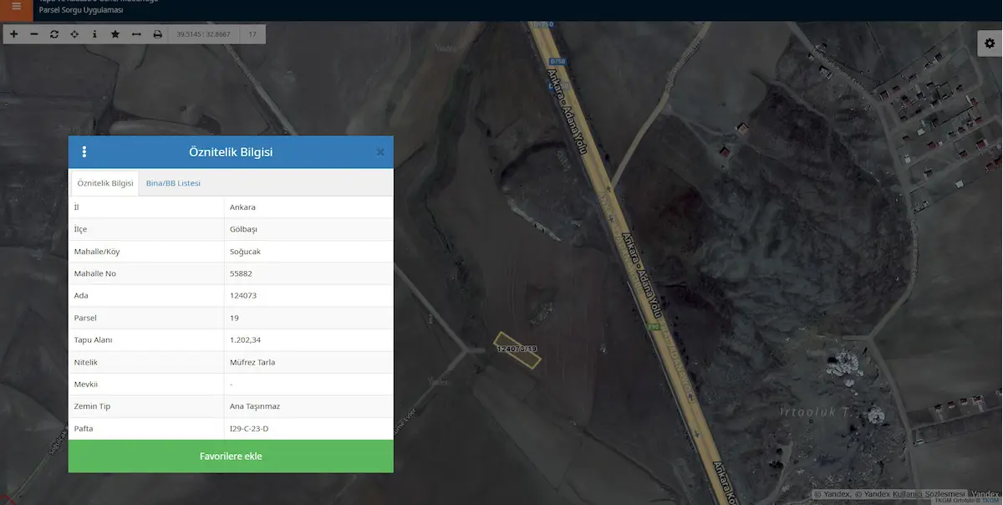Choose the distance measure arrow tool

pyautogui.click(x=136, y=34)
